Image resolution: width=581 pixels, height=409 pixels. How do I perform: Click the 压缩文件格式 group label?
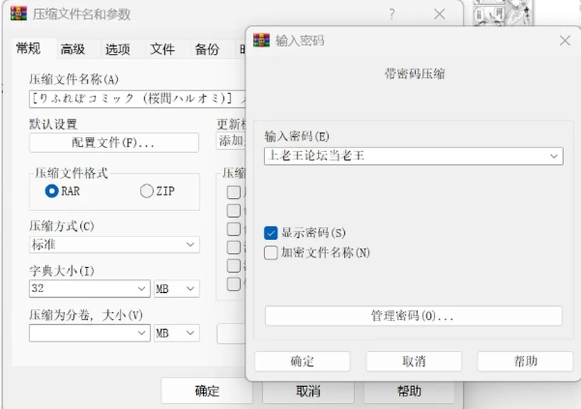pyautogui.click(x=71, y=173)
